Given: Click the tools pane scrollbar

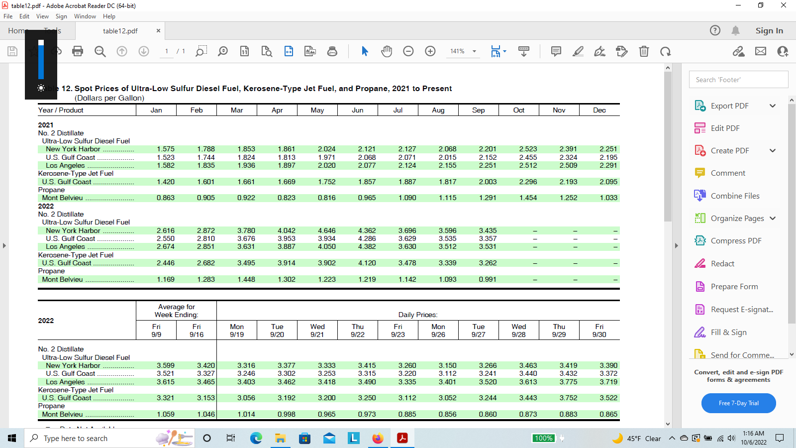Looking at the screenshot, I should (792, 214).
